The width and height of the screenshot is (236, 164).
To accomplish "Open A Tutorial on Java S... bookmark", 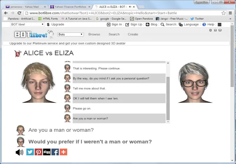I will tap(76, 19).
